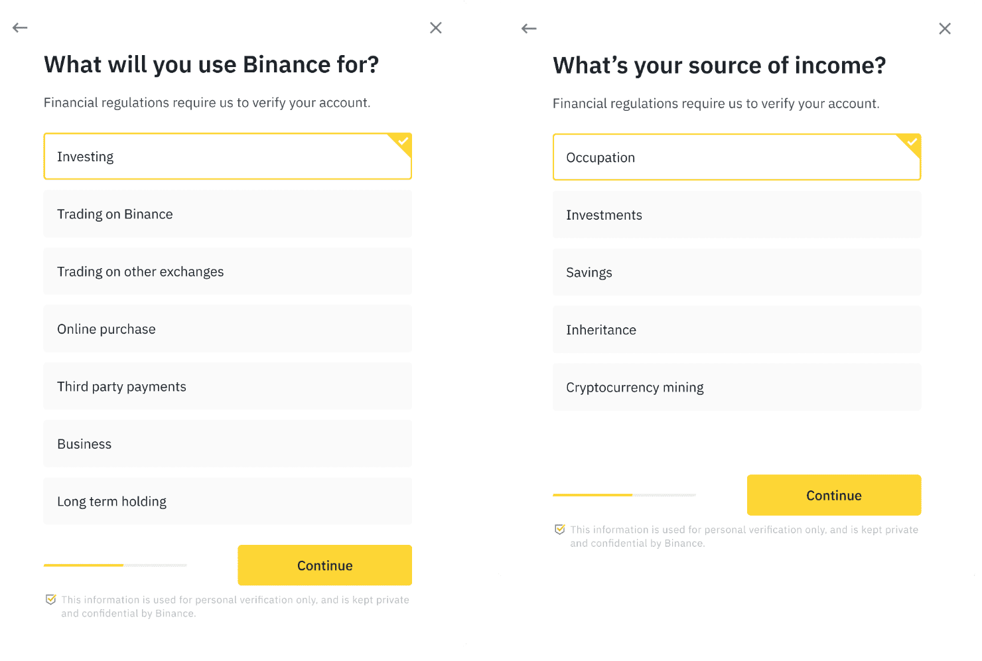Click the checkmark corner on Occupation option

[912, 142]
